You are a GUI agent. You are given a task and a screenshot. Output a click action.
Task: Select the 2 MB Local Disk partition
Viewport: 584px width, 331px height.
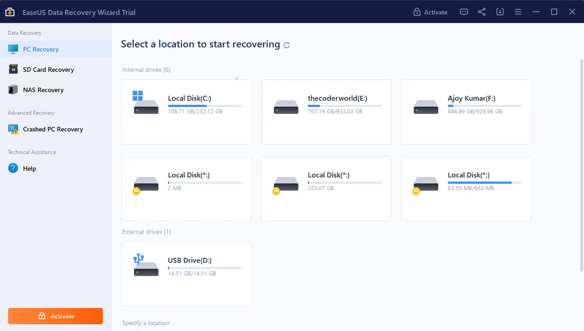[x=186, y=188]
